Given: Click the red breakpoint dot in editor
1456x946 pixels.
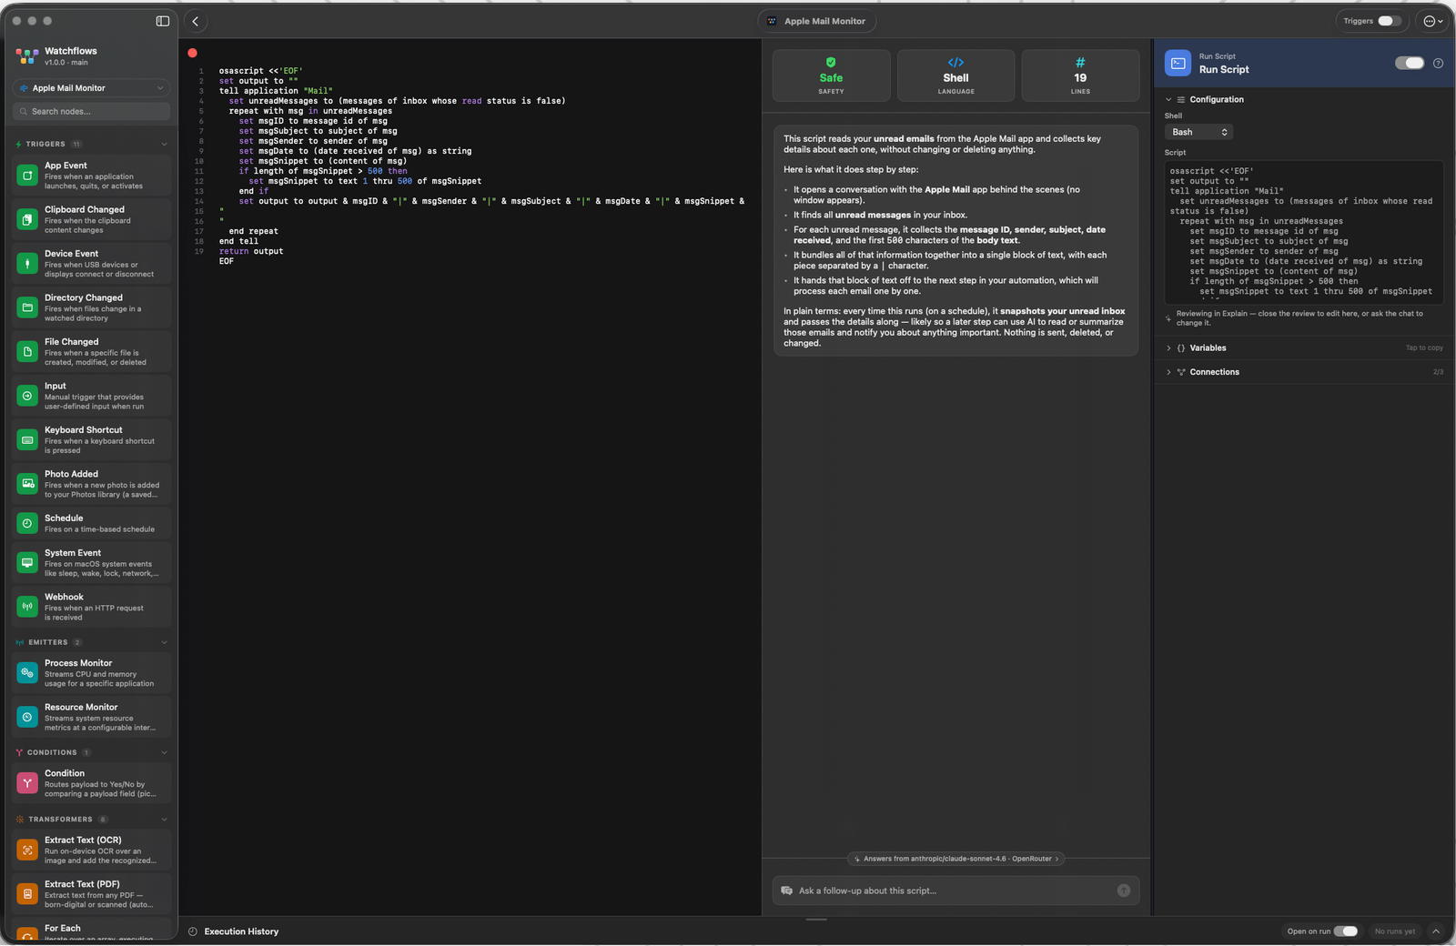Looking at the screenshot, I should pyautogui.click(x=192, y=53).
